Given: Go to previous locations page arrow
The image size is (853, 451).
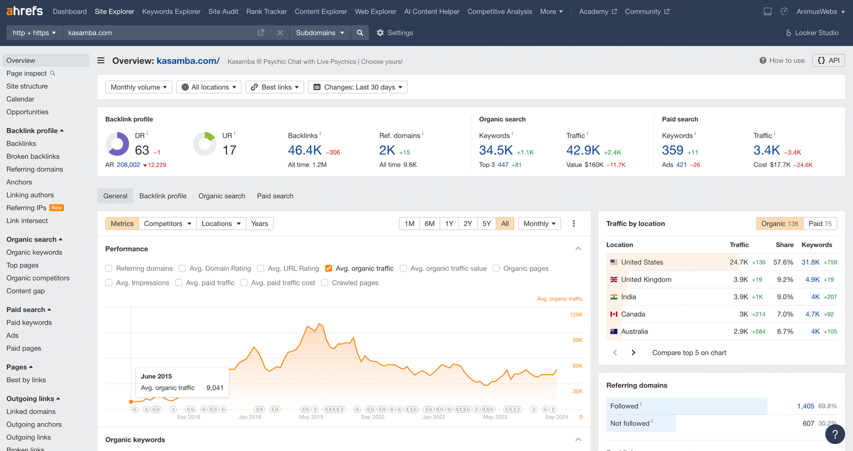Looking at the screenshot, I should [x=615, y=352].
